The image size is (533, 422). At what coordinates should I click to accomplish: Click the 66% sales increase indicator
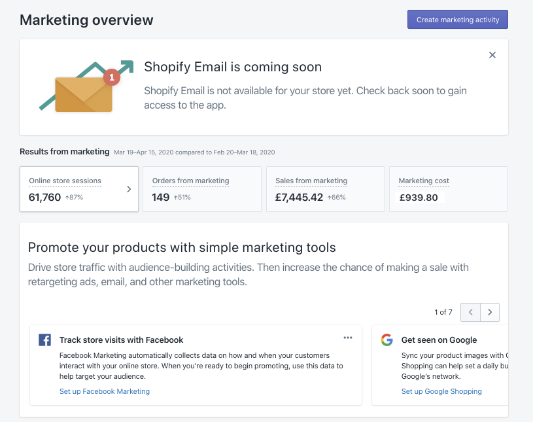337,197
